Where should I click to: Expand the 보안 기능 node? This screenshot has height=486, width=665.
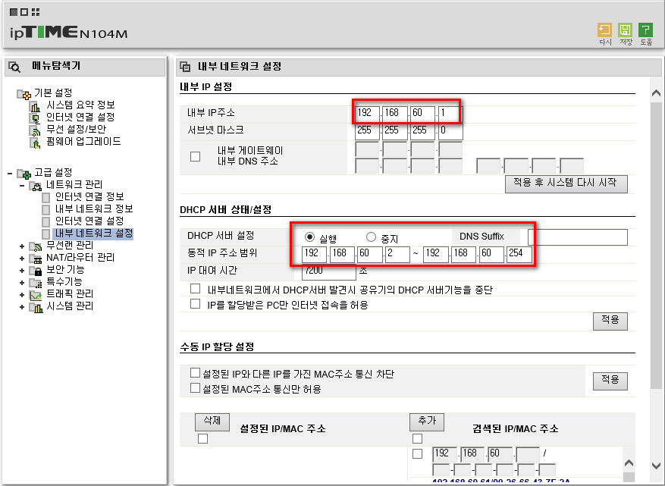click(x=22, y=270)
